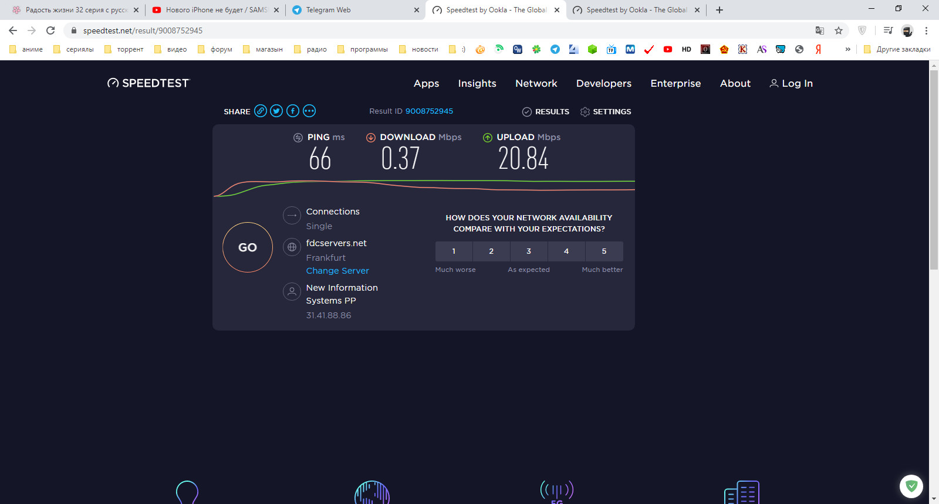Close the Радость жизни tab

pyautogui.click(x=136, y=10)
